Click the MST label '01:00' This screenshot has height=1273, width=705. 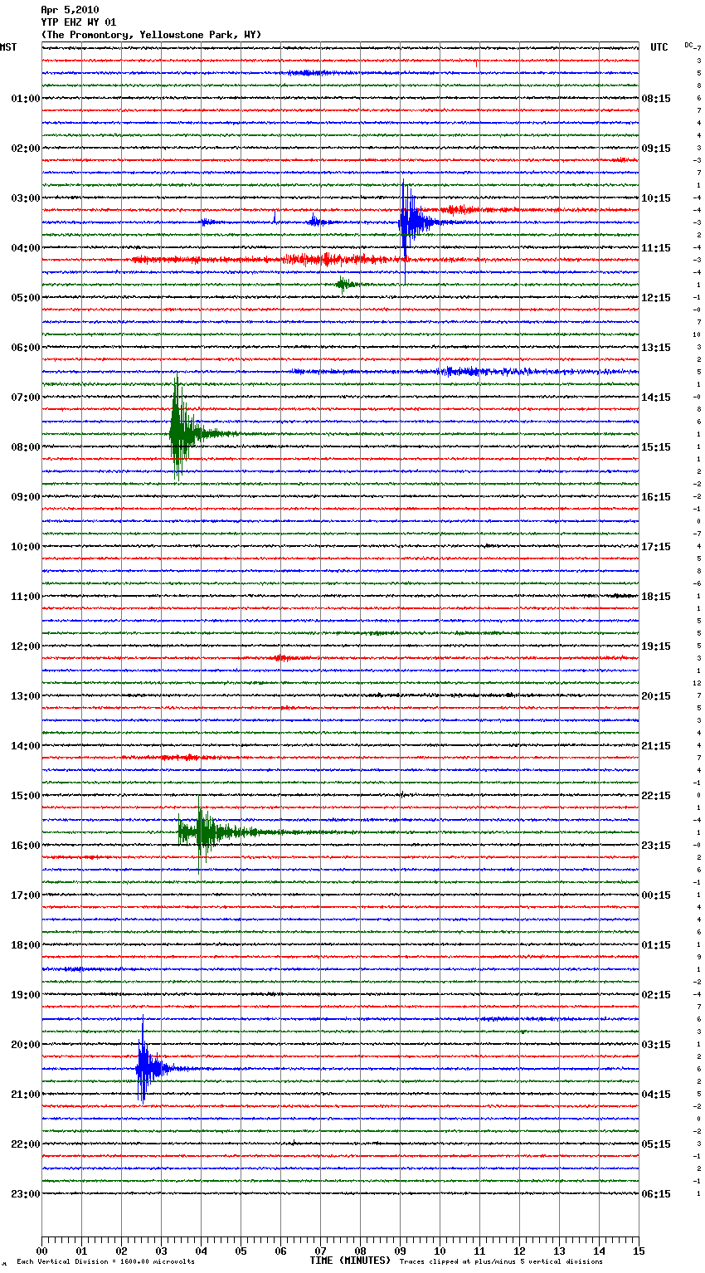[25, 99]
